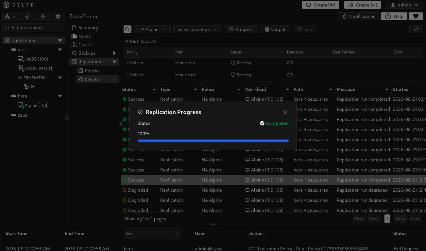This screenshot has width=426, height=251.
Task: Select the Alpine (108) VM
Action: coord(33,105)
